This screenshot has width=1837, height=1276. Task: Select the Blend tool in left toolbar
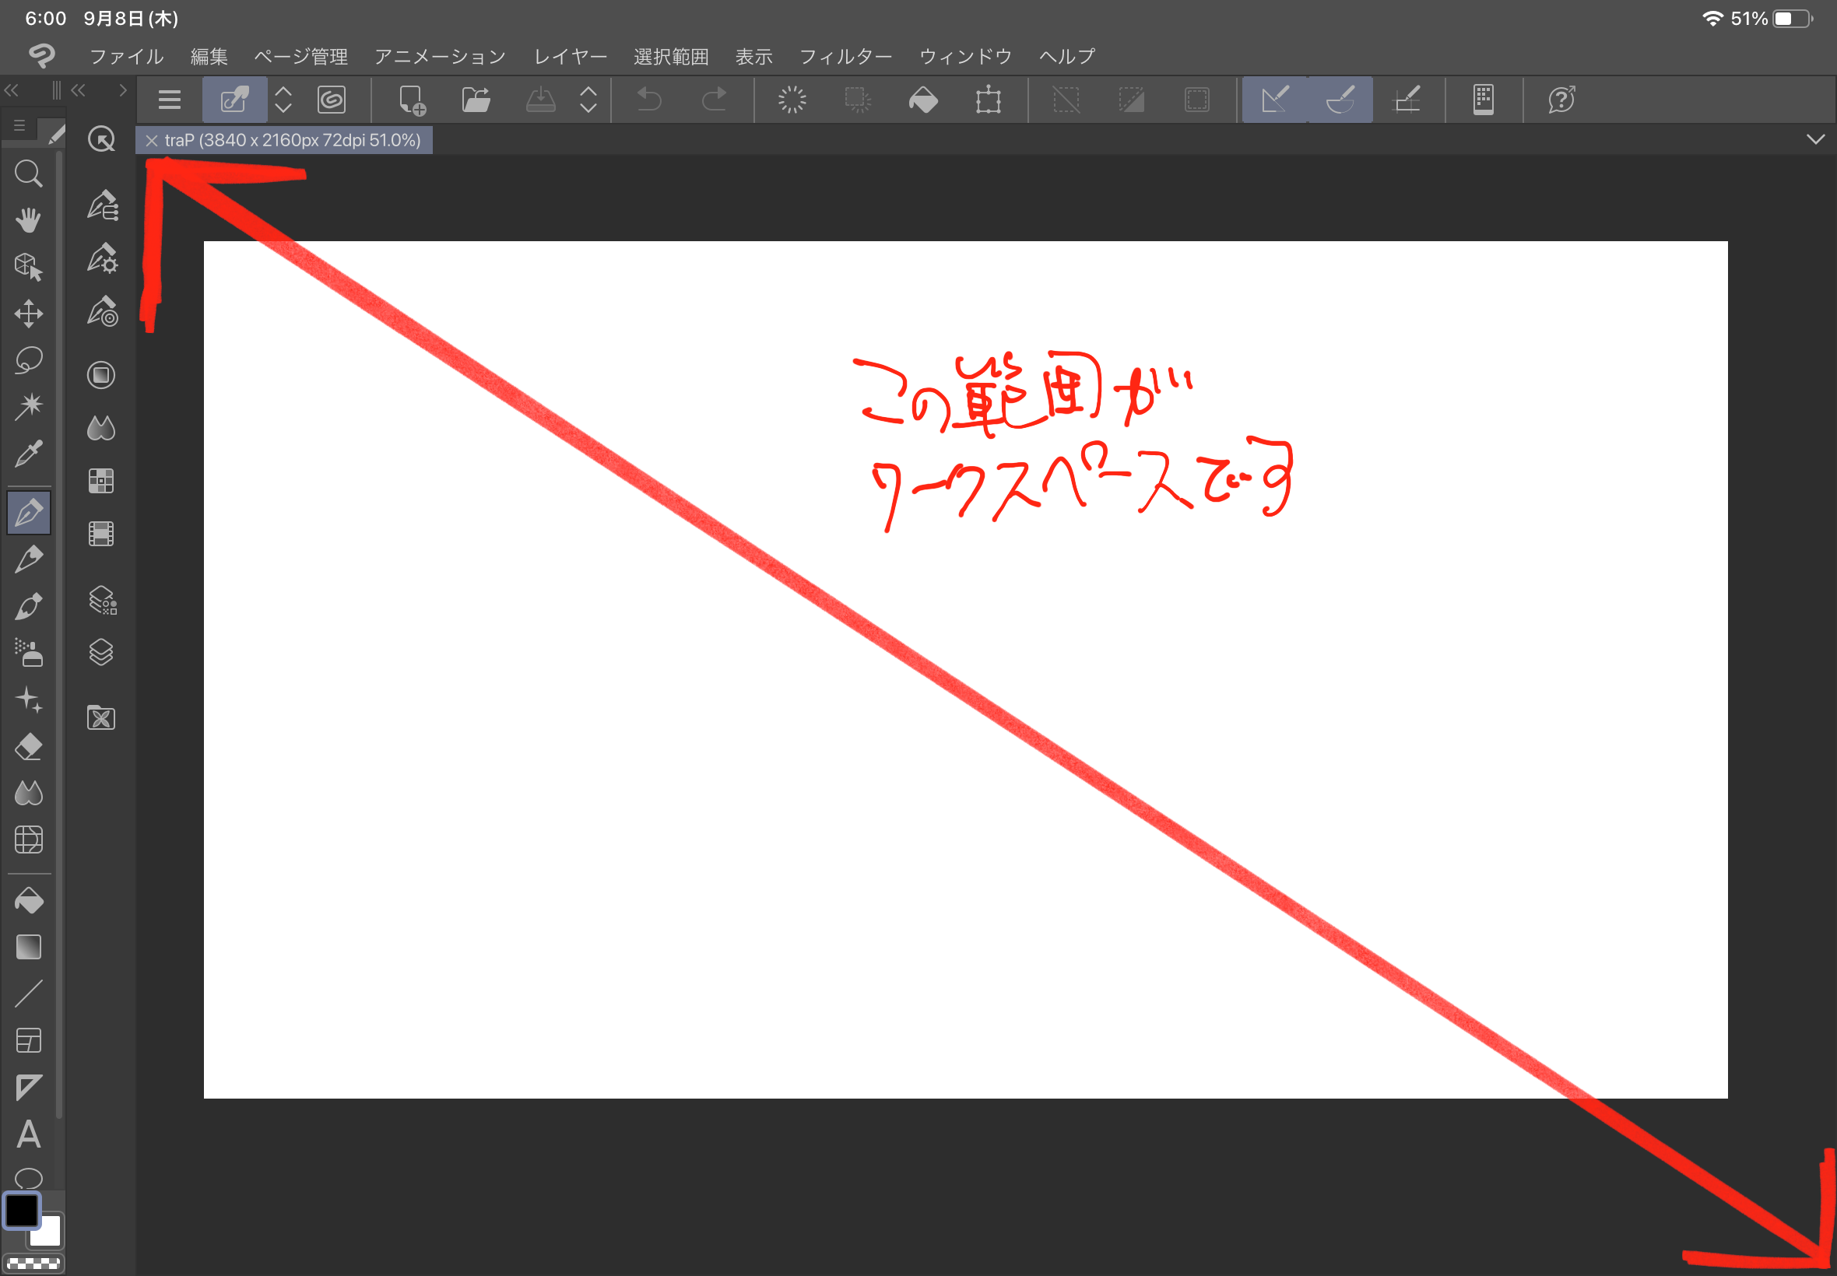click(29, 792)
